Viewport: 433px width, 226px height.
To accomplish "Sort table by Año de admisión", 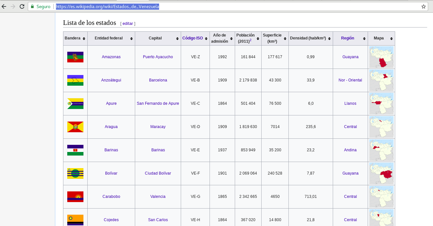I will click(x=231, y=38).
